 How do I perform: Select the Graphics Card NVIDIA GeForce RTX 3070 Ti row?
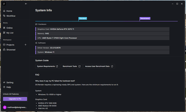tap(102, 29)
